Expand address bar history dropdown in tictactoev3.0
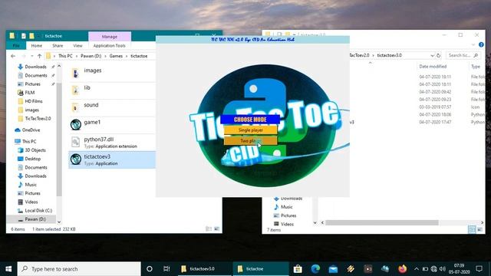Viewport: 491px width, 276px height. [x=432, y=55]
